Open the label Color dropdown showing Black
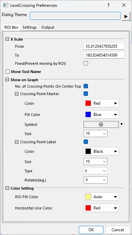Screen dimensions: 132x235 click(x=101, y=151)
